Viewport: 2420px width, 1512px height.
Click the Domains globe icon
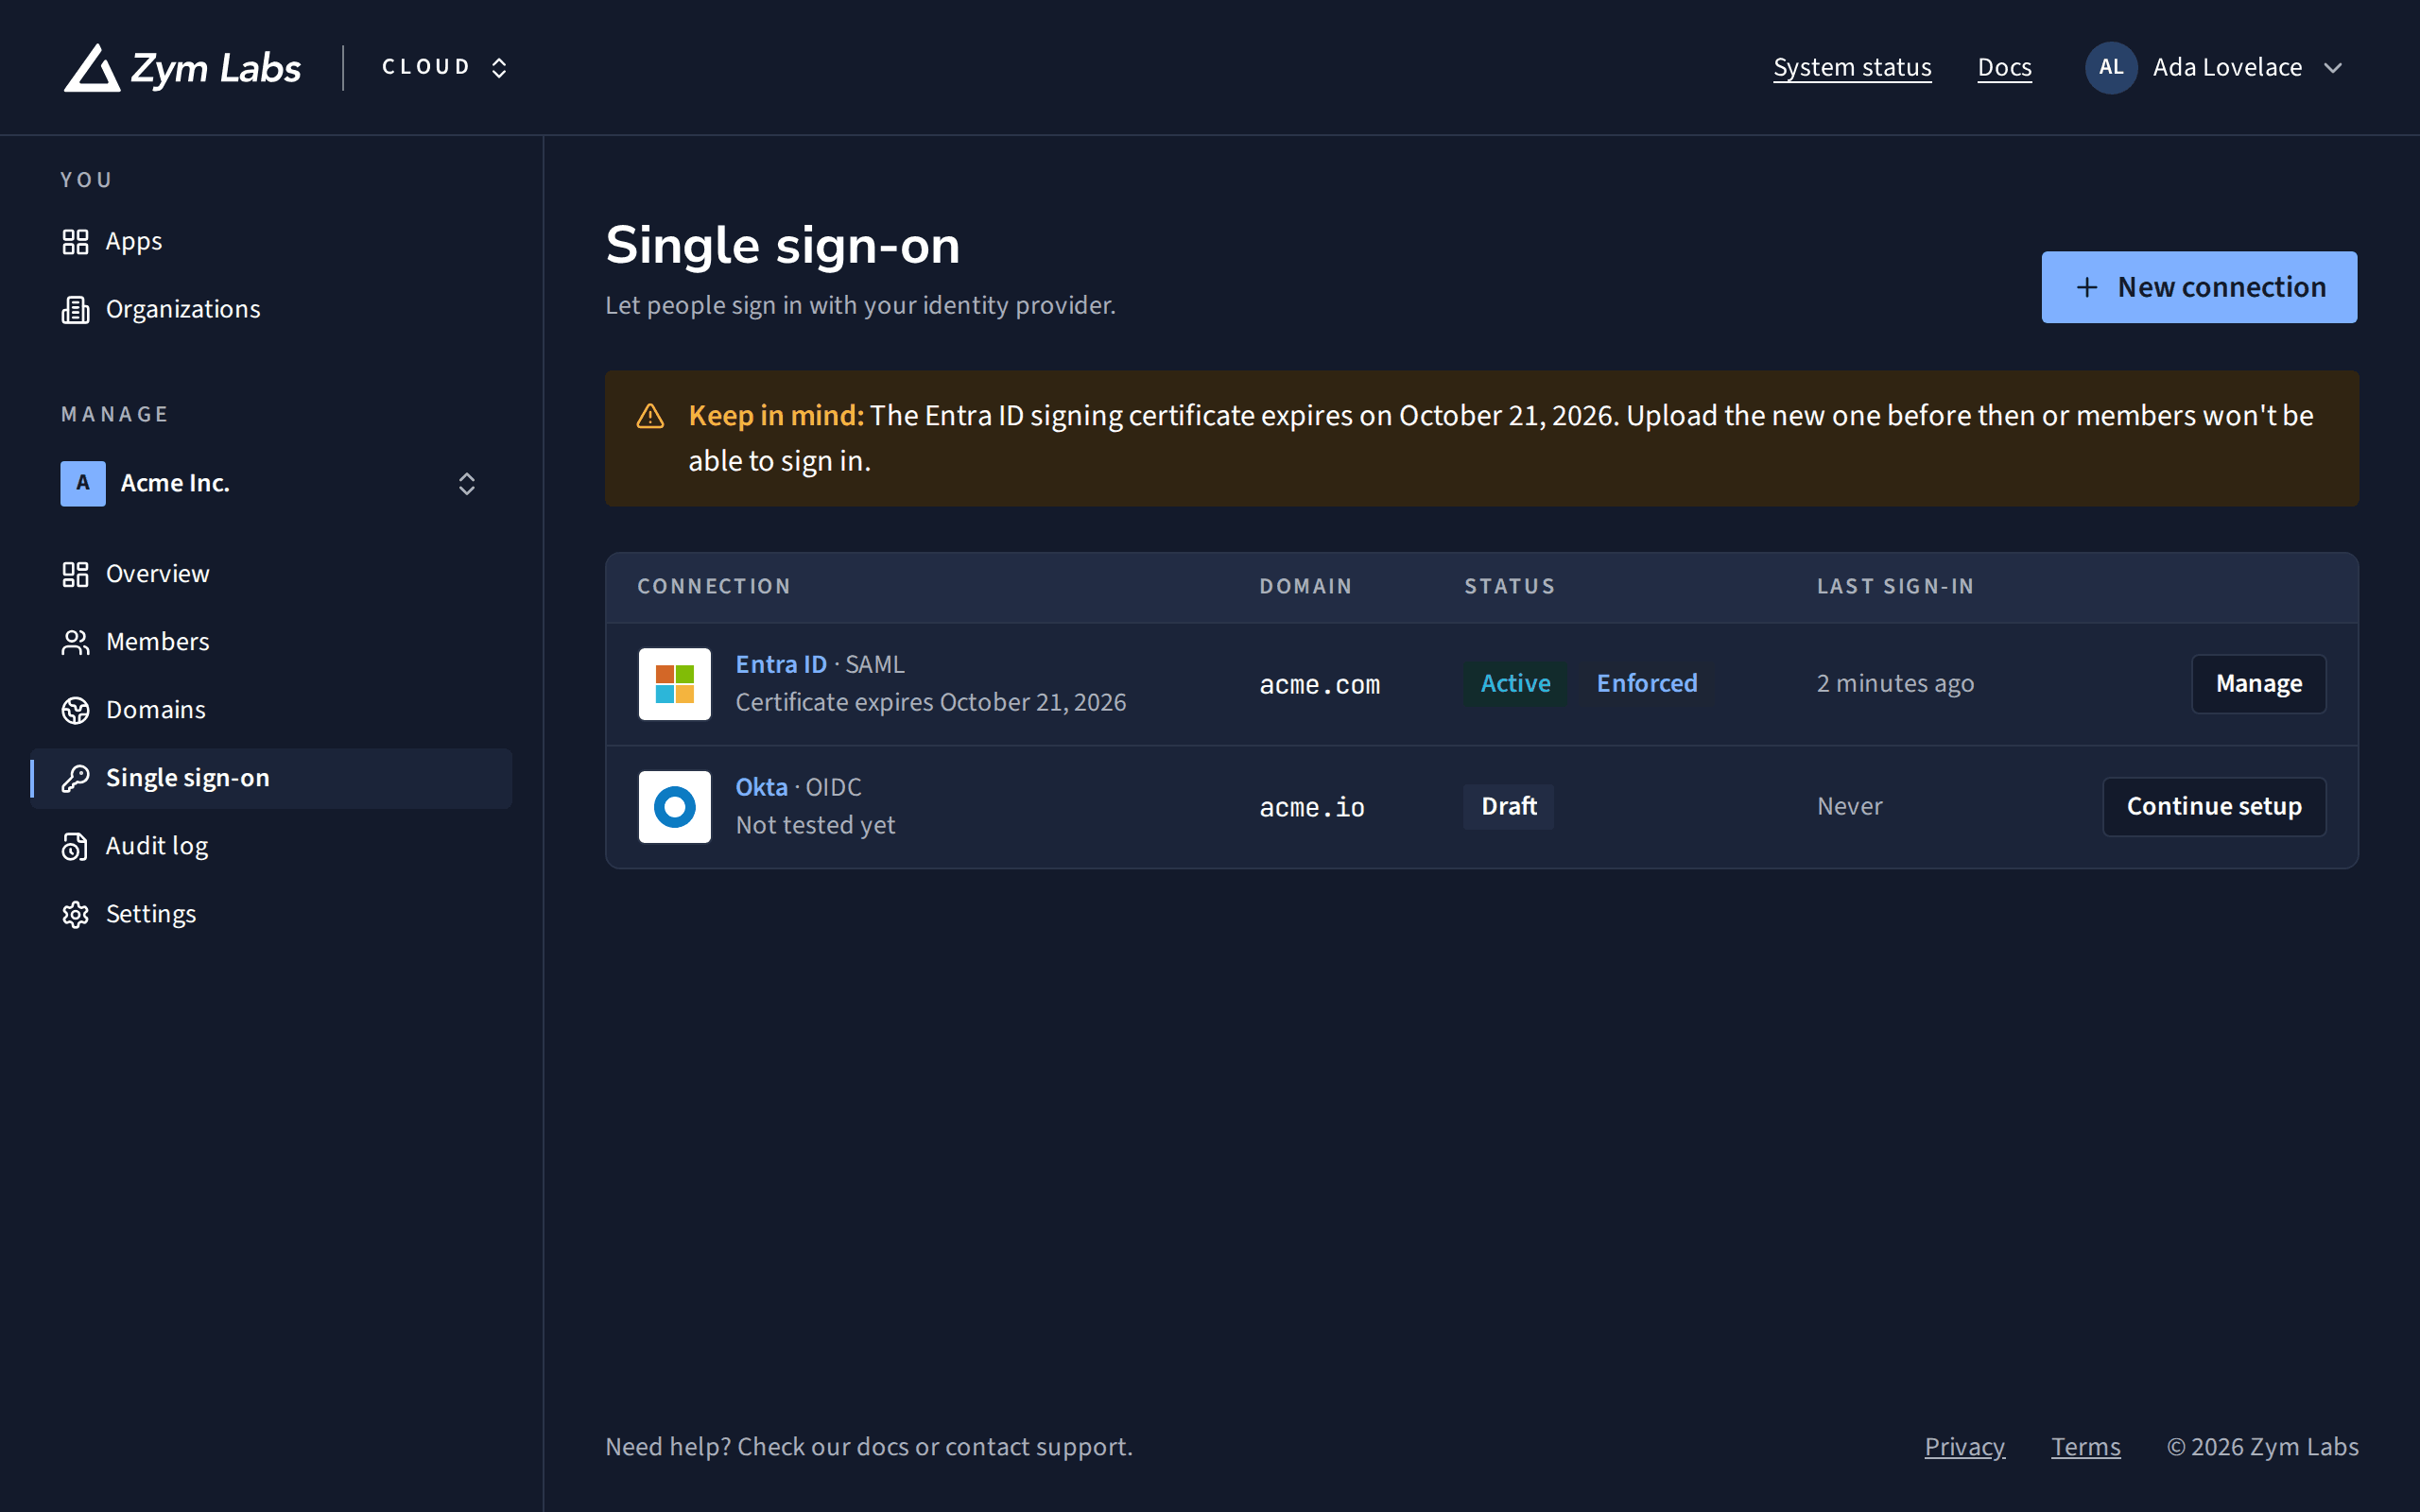pyautogui.click(x=75, y=710)
